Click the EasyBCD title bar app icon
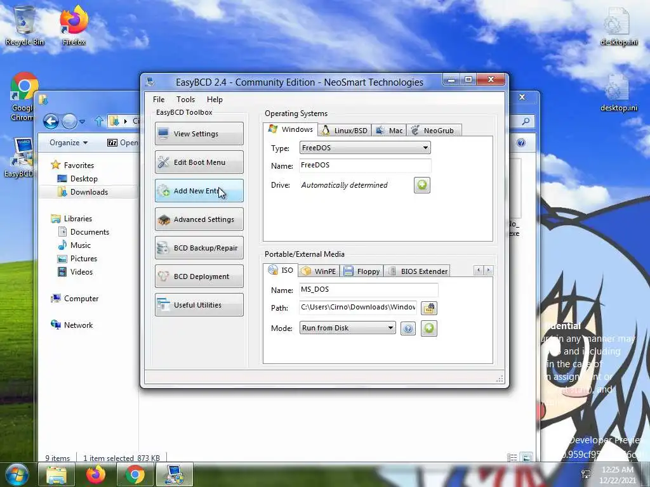 pyautogui.click(x=150, y=82)
